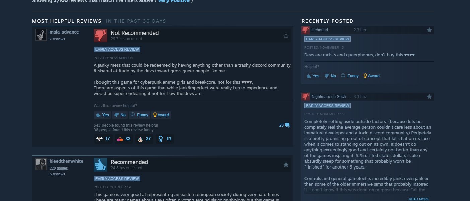Screen dimensions: 470x201
Task: Click bleedthemwhite's avatar thumbnail
Action: pyautogui.click(x=41, y=164)
